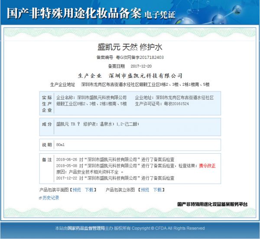
Task: Click the 备注 section label
Action: [x=47, y=160]
